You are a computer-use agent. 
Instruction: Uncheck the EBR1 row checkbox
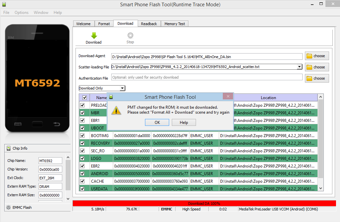[x=82, y=120]
